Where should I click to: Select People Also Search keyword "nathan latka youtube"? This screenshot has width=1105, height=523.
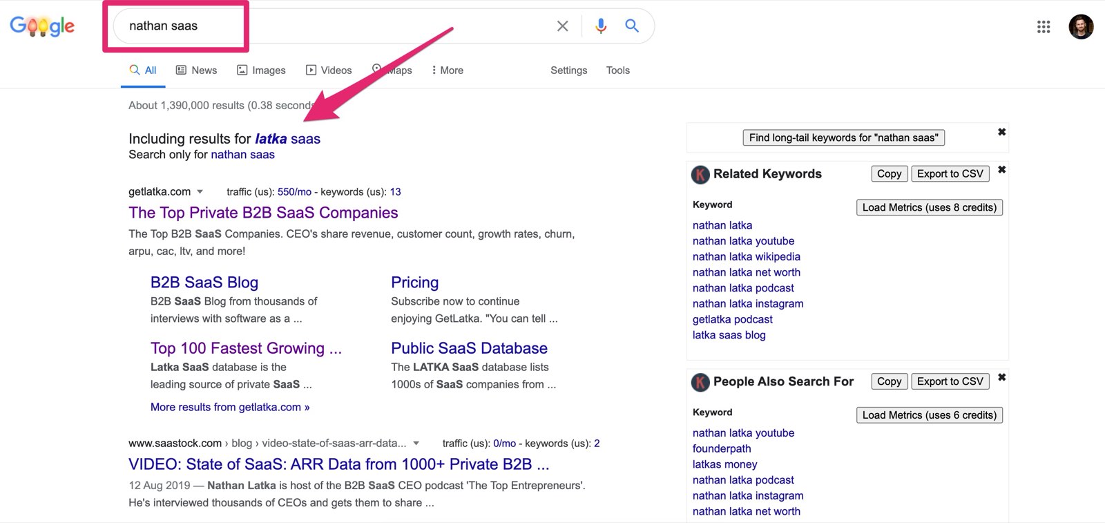[x=743, y=433]
